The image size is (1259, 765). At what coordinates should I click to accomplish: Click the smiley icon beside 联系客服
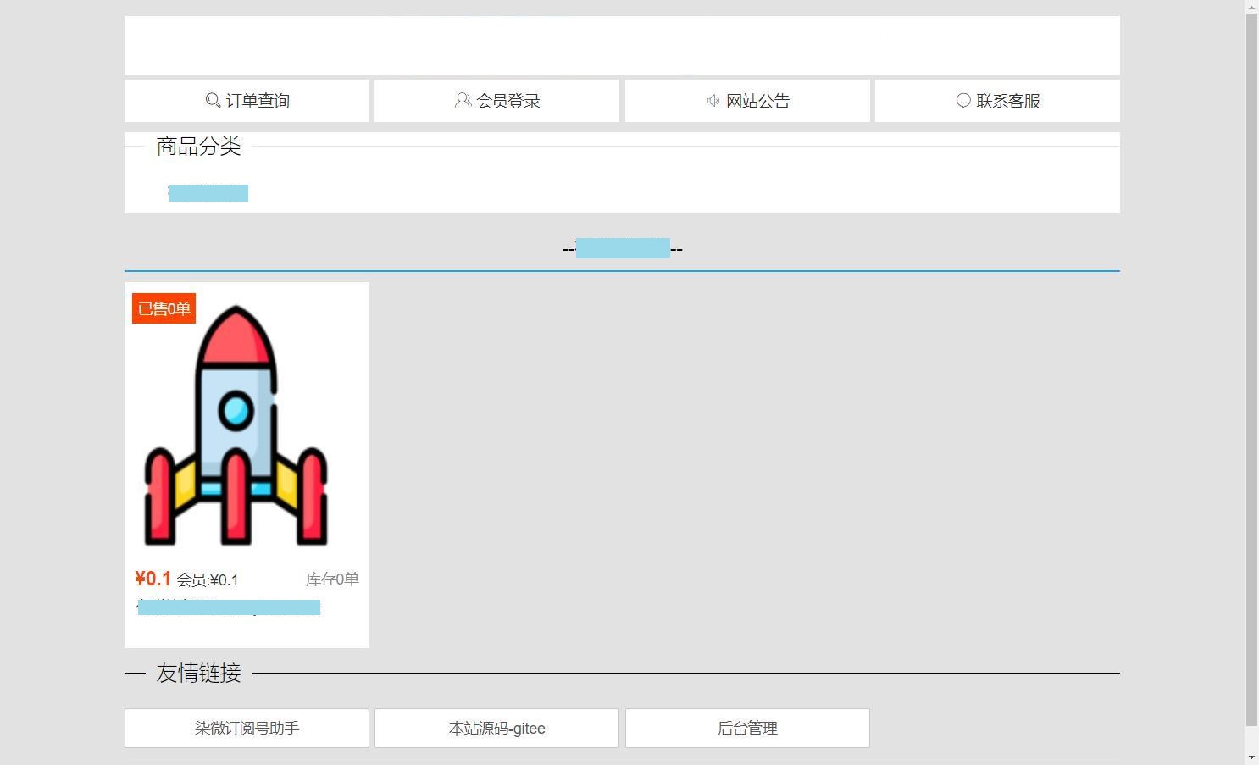(963, 101)
